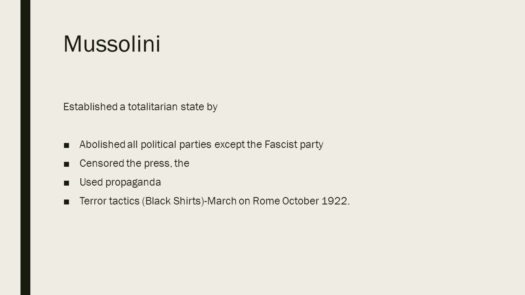Click the 'Used propaganda' bullet text
The image size is (525, 295).
point(120,182)
